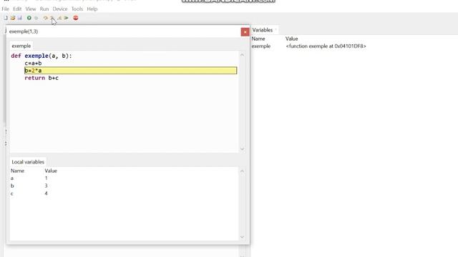458x257 pixels.
Task: Click the line return b+c
Action: click(x=42, y=78)
